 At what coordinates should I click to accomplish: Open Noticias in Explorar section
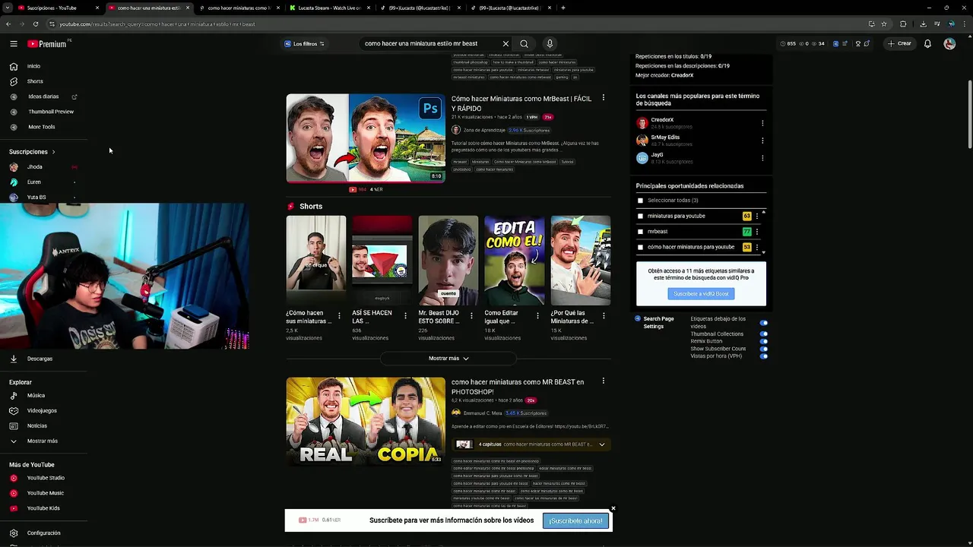(x=37, y=425)
